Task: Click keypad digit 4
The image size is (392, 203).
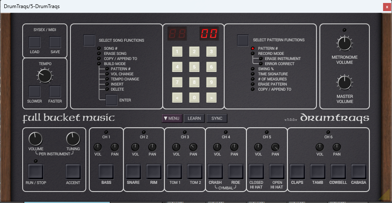Action: pos(177,67)
